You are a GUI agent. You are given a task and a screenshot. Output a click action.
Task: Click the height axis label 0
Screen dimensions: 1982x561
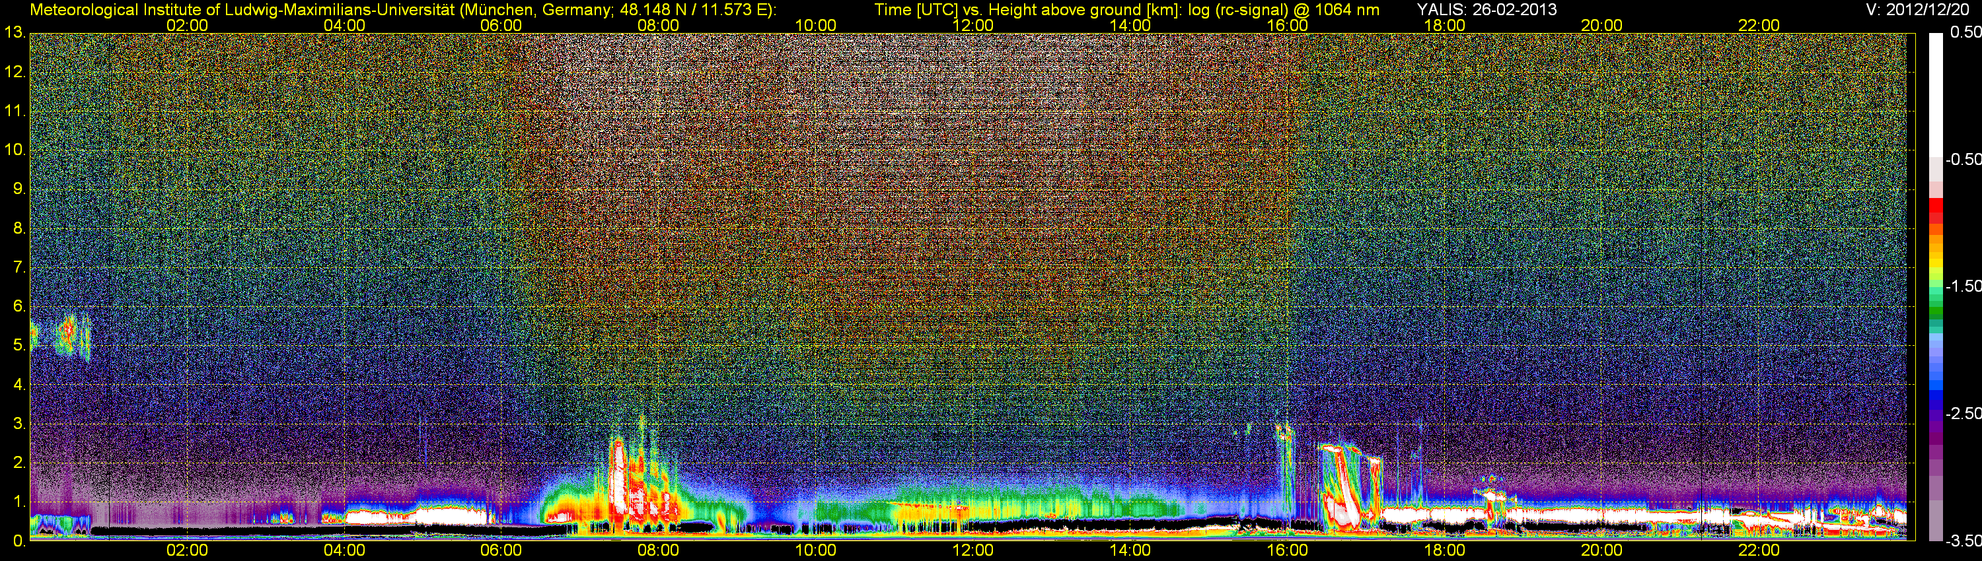point(18,541)
